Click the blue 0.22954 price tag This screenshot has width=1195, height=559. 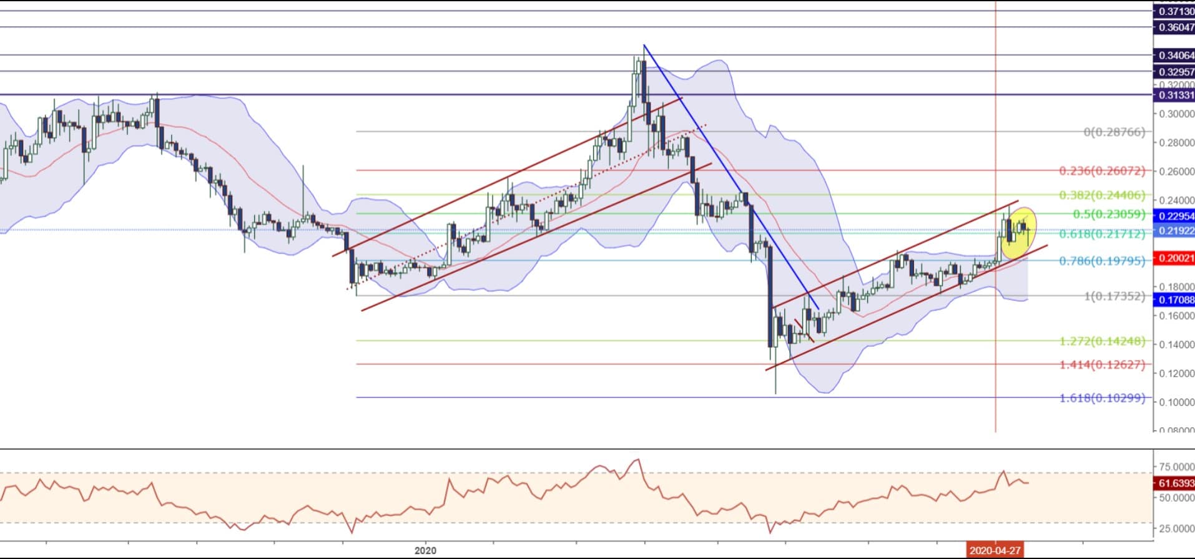click(1174, 216)
